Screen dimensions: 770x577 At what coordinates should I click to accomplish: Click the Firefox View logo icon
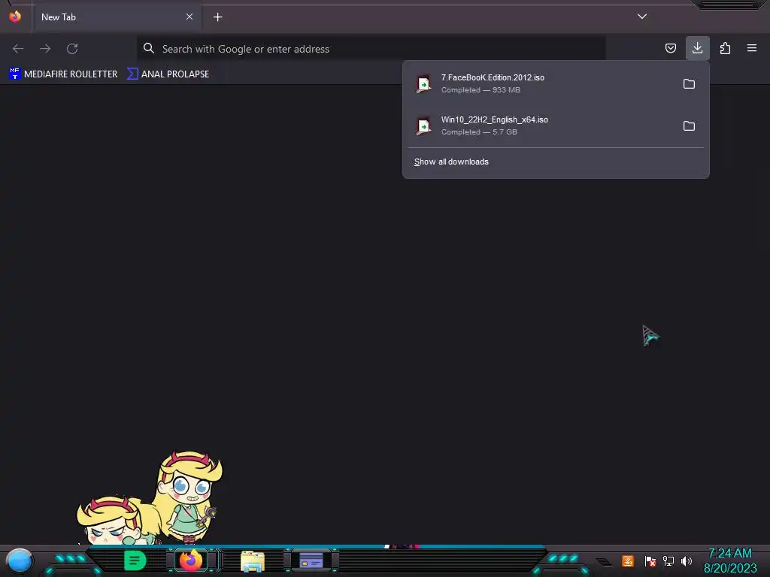point(15,17)
